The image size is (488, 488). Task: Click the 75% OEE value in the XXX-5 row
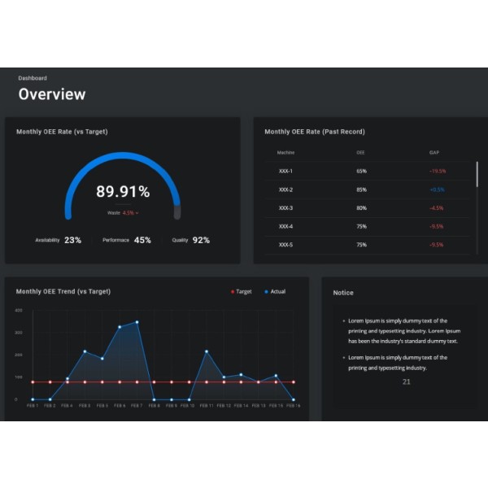[361, 245]
